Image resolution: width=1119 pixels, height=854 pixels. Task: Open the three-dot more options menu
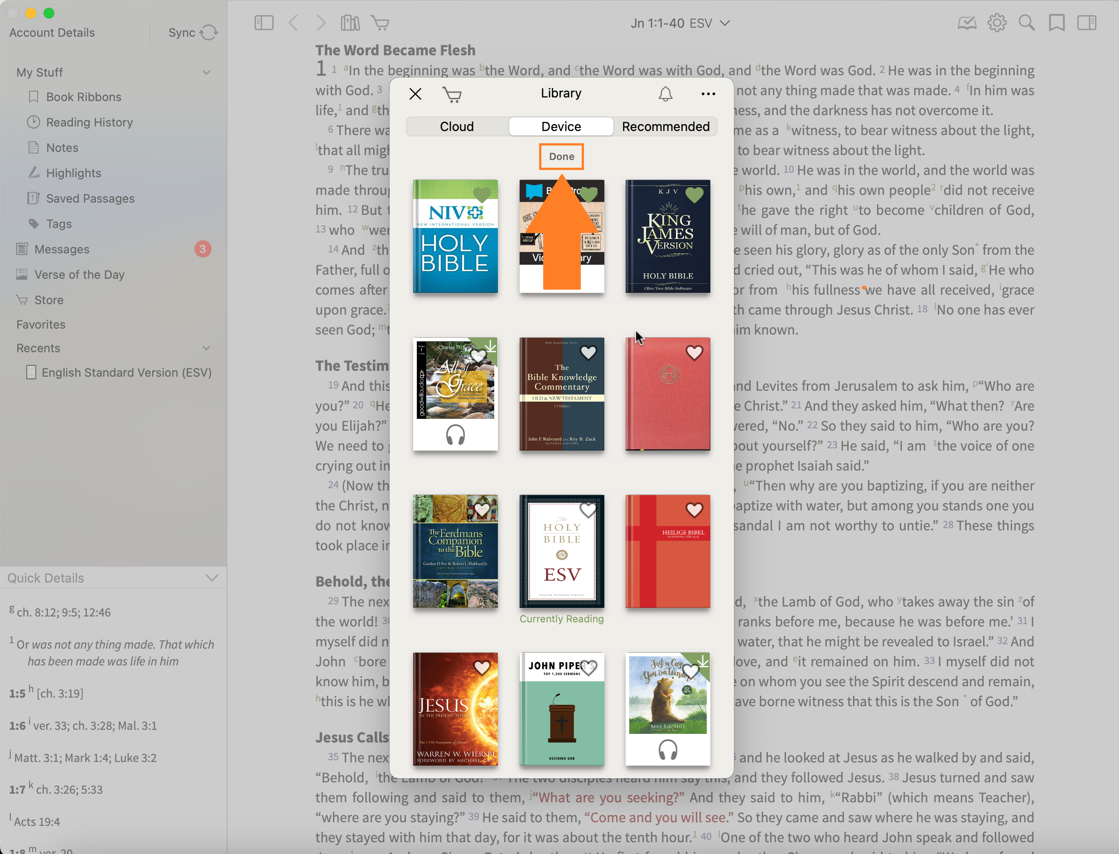708,94
